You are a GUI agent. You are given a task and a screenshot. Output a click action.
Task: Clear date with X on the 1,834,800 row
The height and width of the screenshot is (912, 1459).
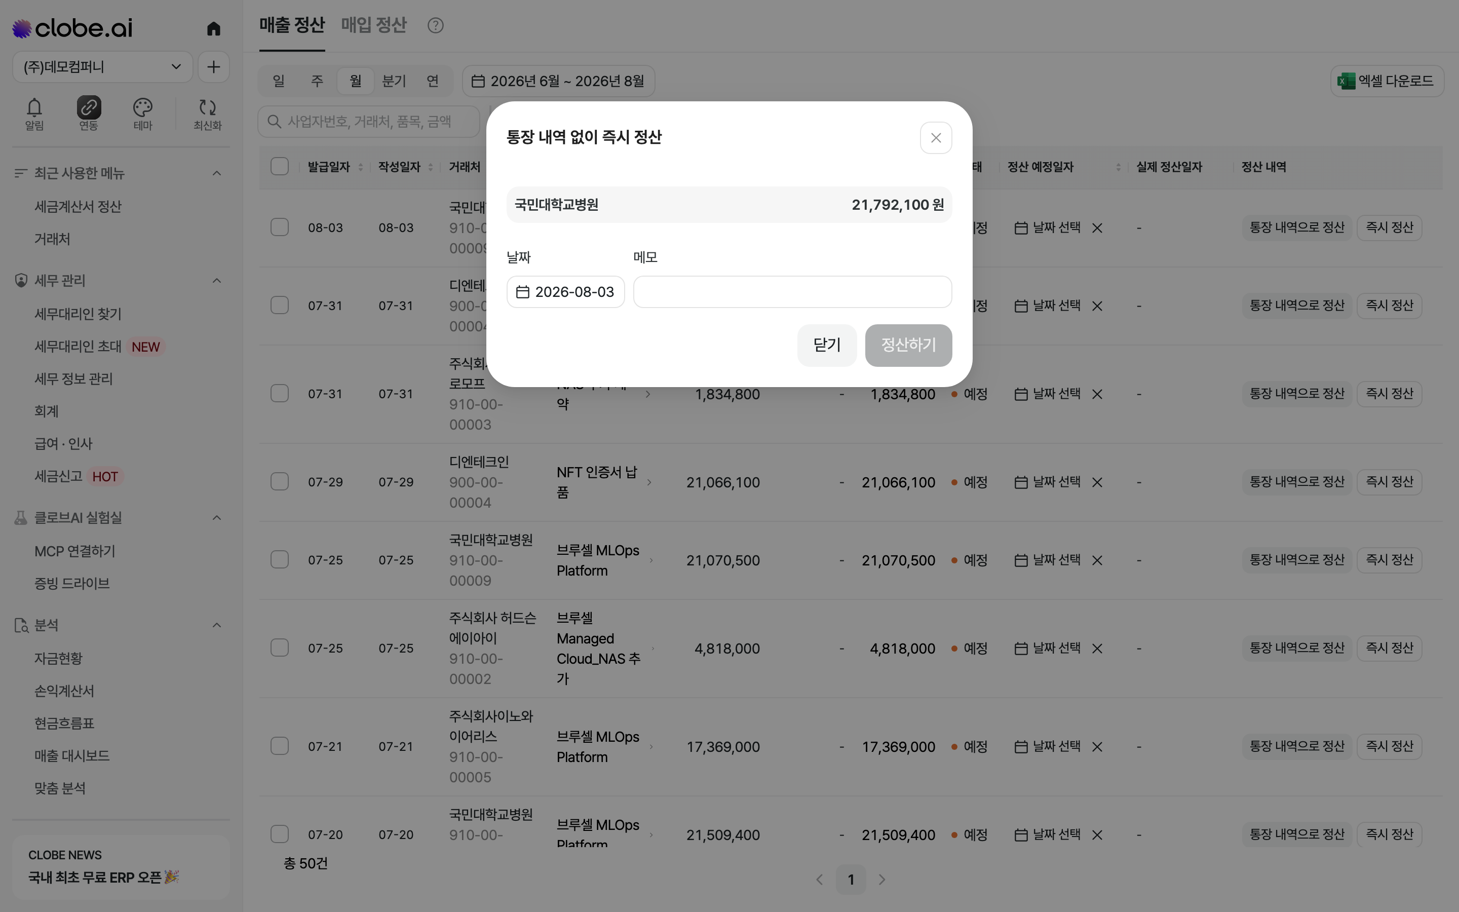pos(1097,394)
